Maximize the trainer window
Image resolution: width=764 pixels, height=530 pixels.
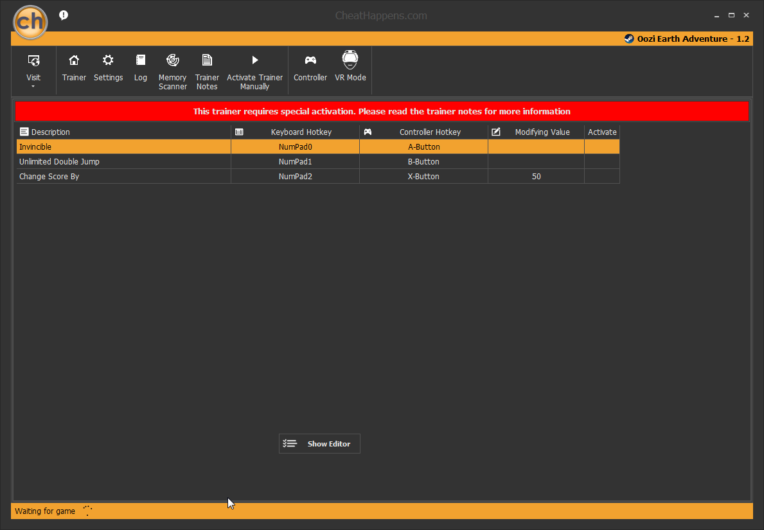[731, 15]
